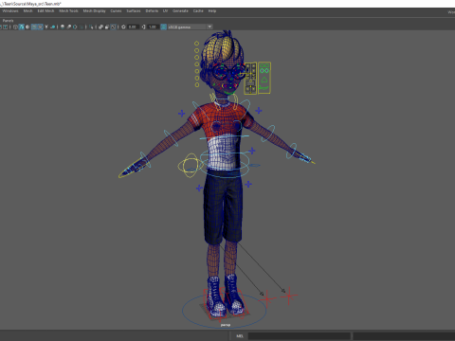Open the Windows menu
The width and height of the screenshot is (455, 341).
tap(10, 11)
